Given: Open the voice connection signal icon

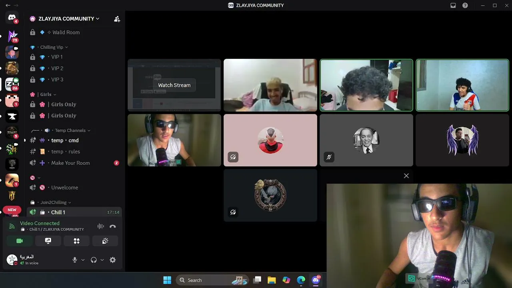Looking at the screenshot, I should click(x=12, y=226).
